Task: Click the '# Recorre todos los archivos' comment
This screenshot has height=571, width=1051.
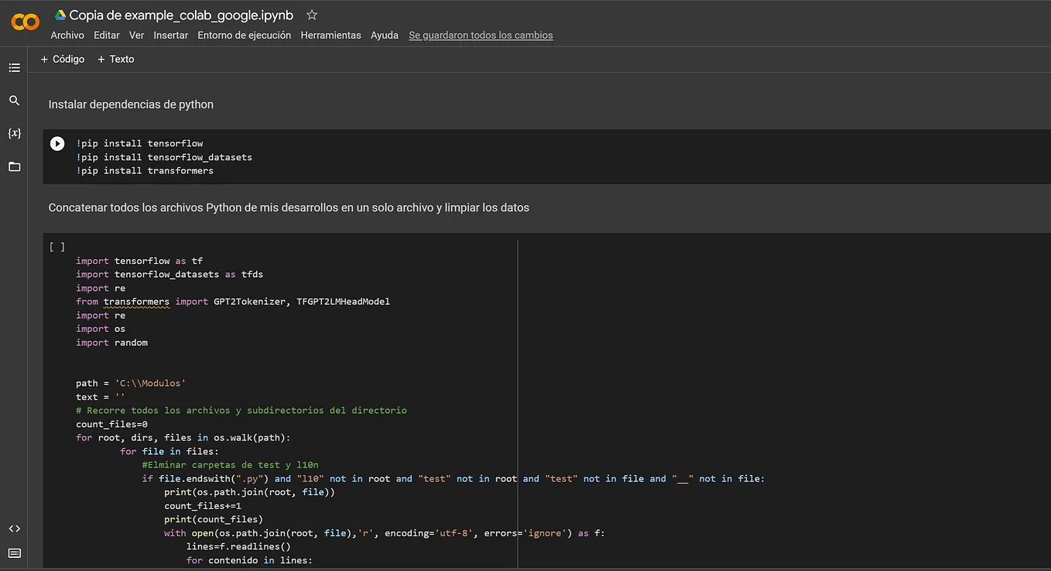Action: tap(241, 410)
